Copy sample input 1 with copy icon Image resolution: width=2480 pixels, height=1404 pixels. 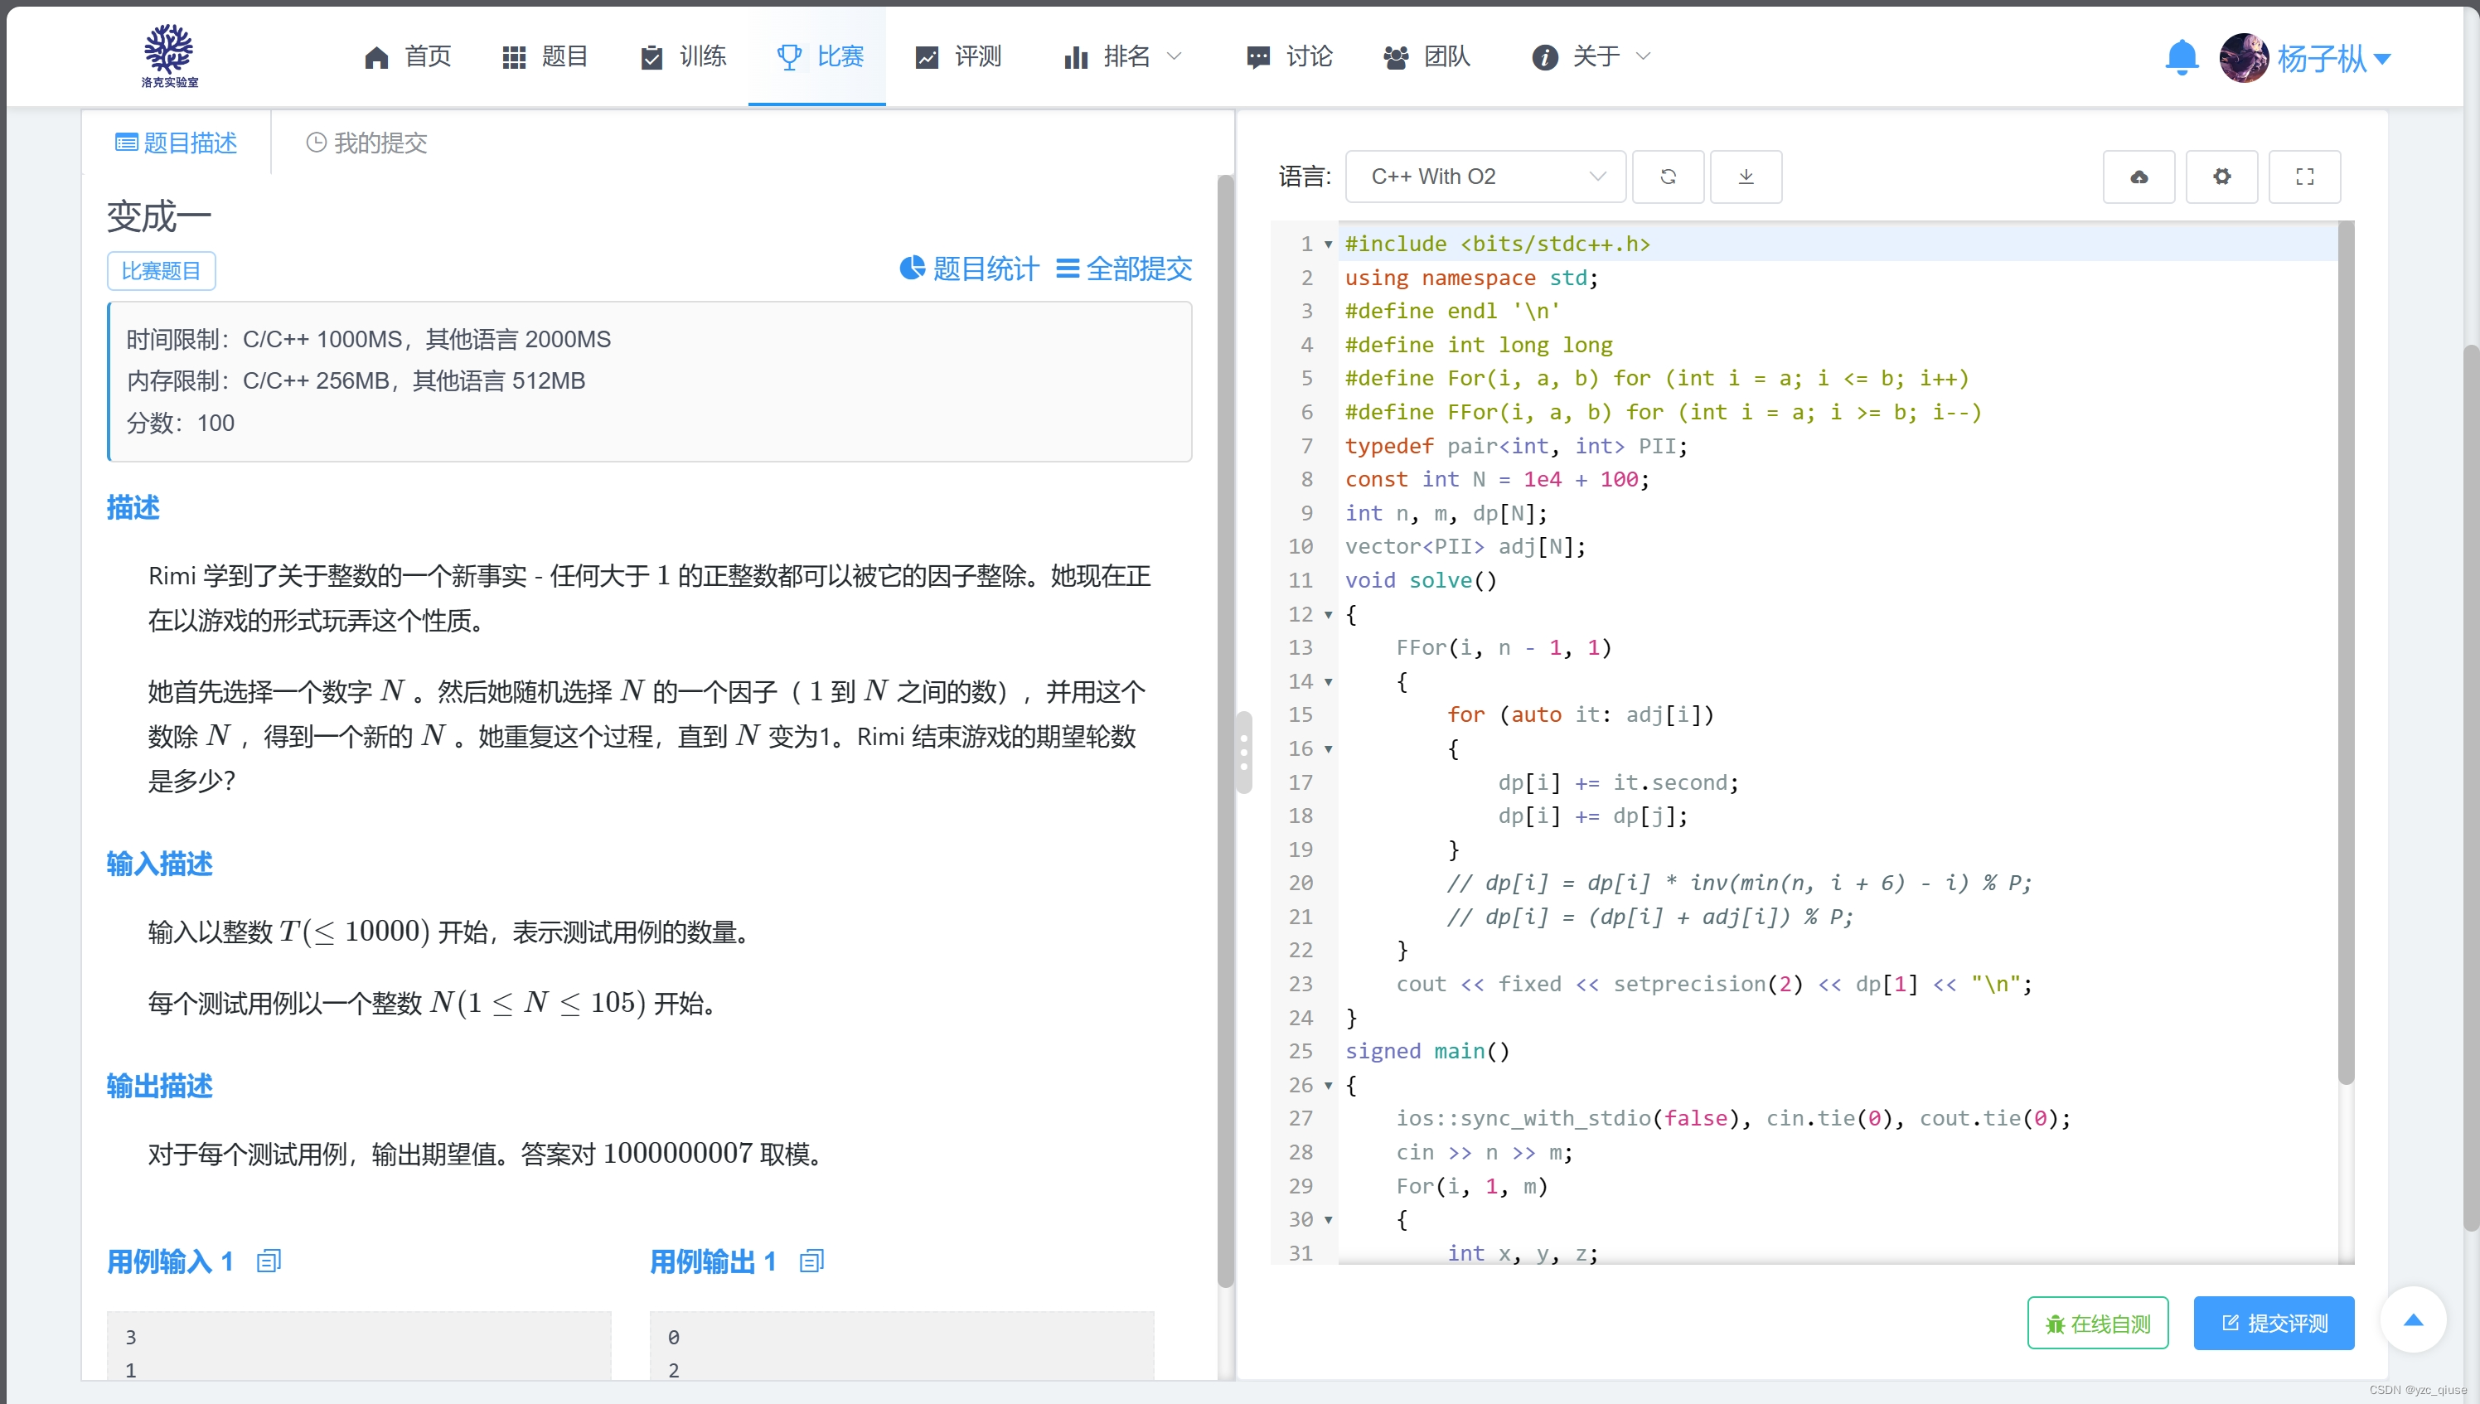[x=269, y=1261]
